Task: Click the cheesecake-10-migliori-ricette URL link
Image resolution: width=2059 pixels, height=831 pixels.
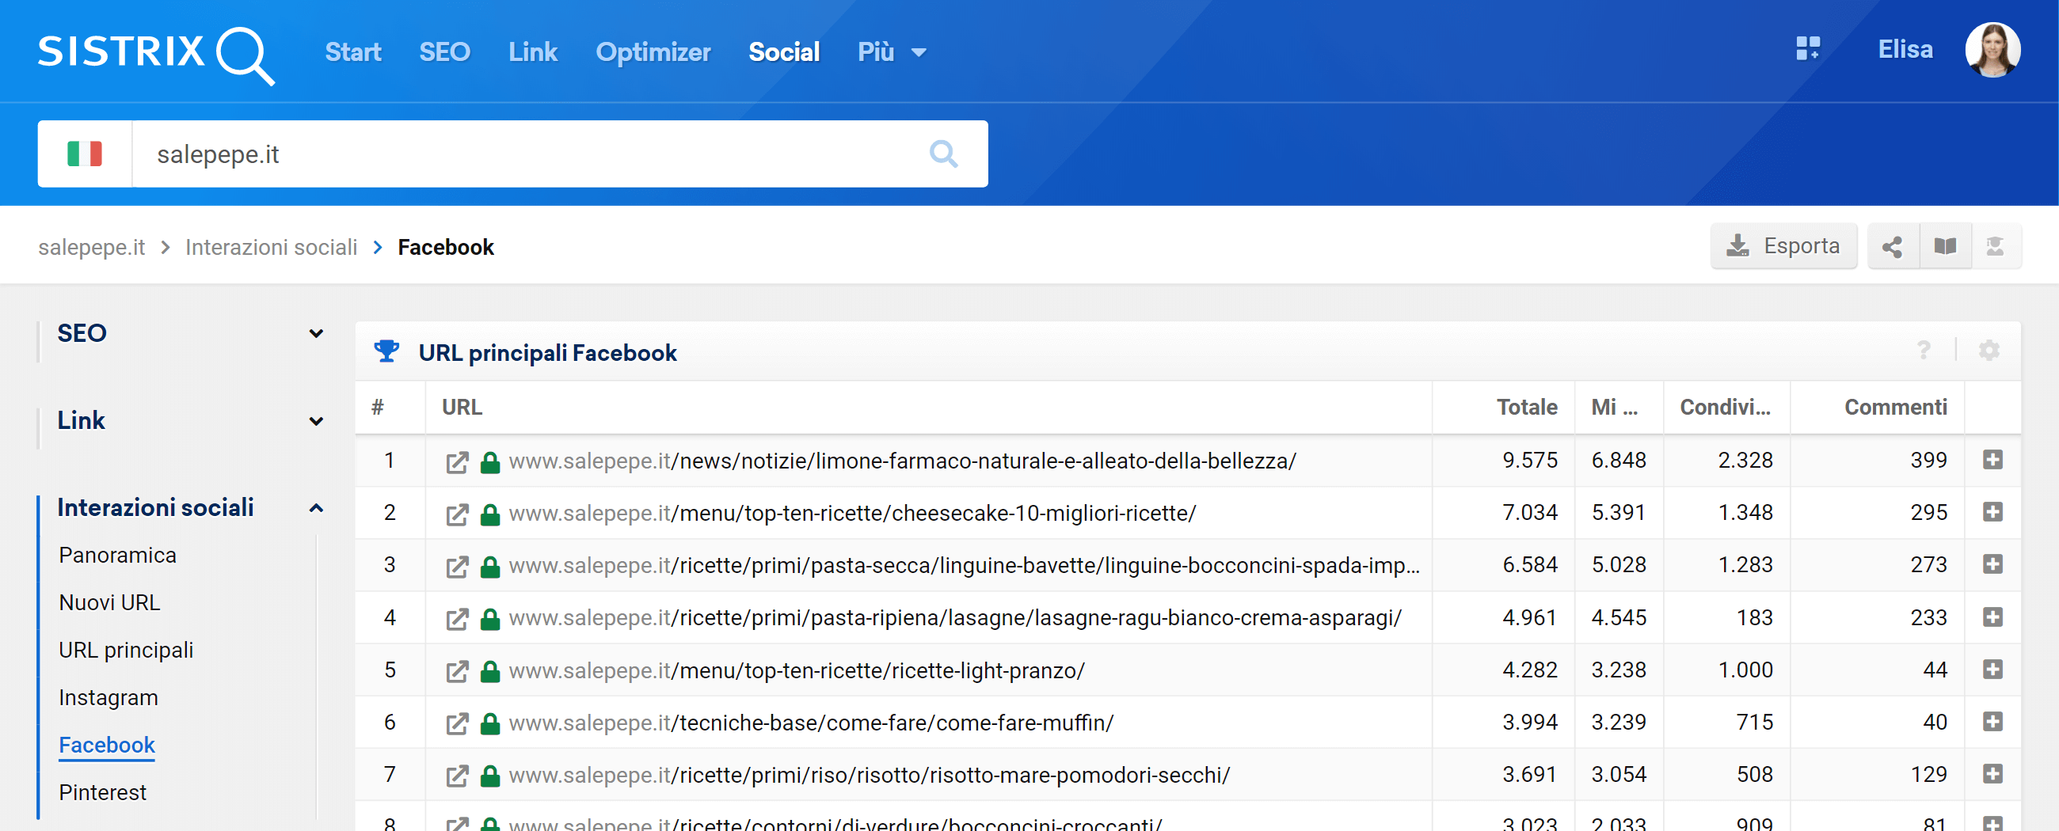Action: pyautogui.click(x=852, y=514)
